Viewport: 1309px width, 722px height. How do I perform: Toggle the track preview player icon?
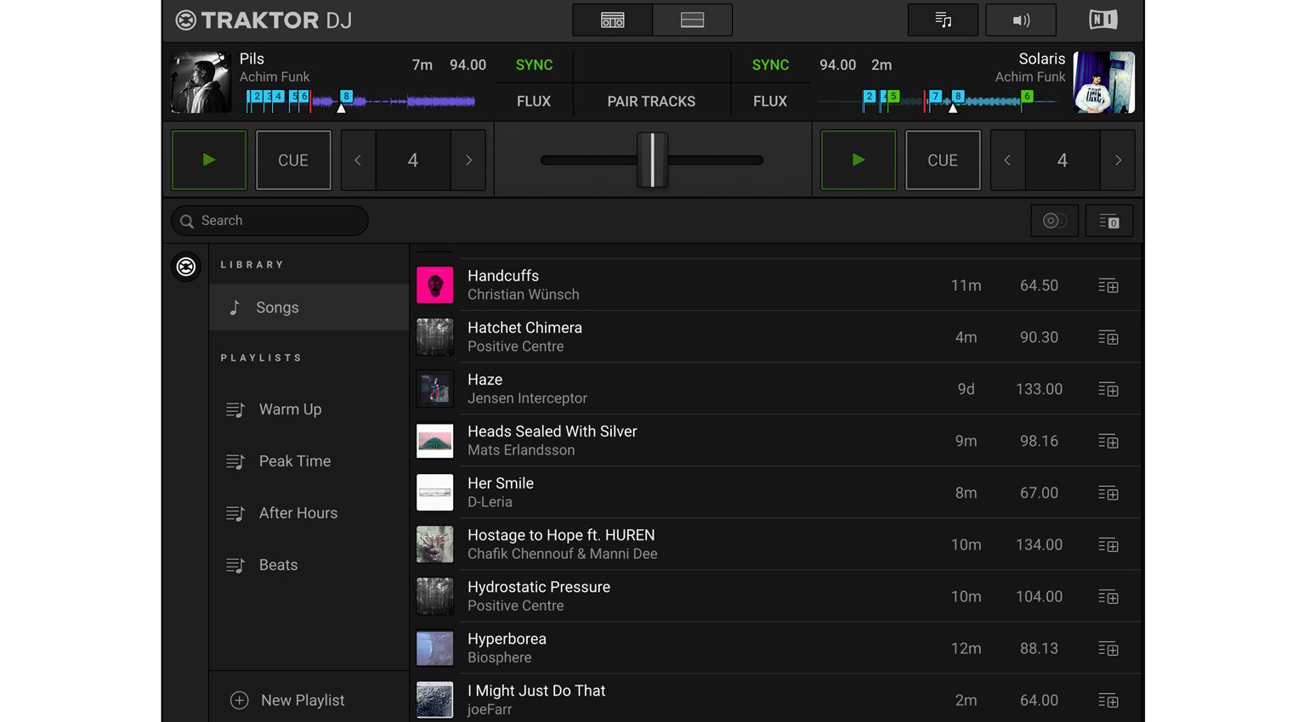(x=1054, y=221)
